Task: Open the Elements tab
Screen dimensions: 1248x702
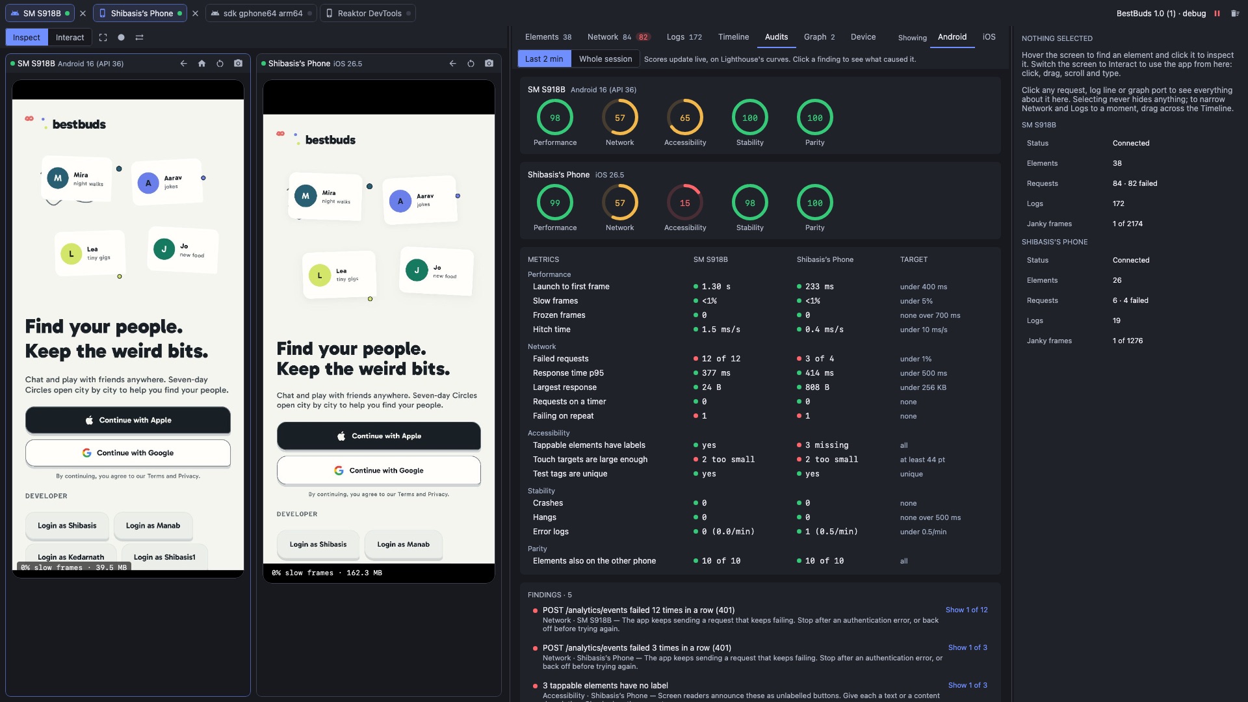Action: [548, 37]
